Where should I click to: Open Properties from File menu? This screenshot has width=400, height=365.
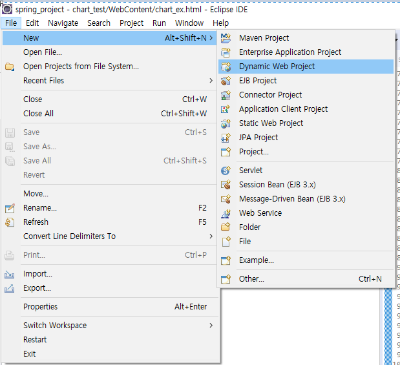110,307
